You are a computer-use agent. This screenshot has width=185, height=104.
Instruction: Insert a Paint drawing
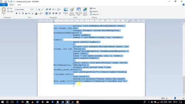click(72, 12)
